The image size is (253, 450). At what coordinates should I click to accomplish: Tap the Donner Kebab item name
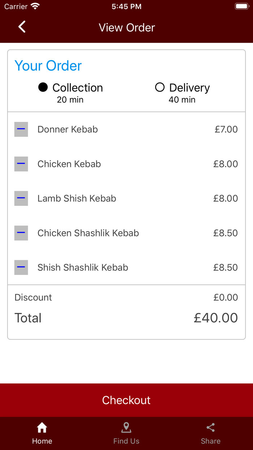(x=68, y=129)
